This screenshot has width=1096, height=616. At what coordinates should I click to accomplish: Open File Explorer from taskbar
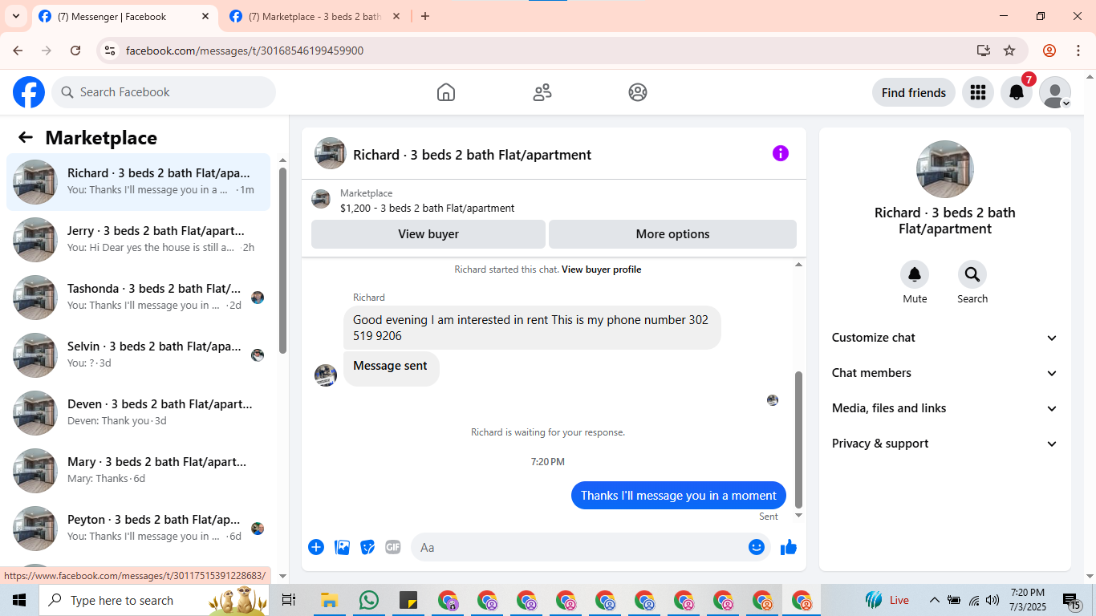pyautogui.click(x=329, y=600)
